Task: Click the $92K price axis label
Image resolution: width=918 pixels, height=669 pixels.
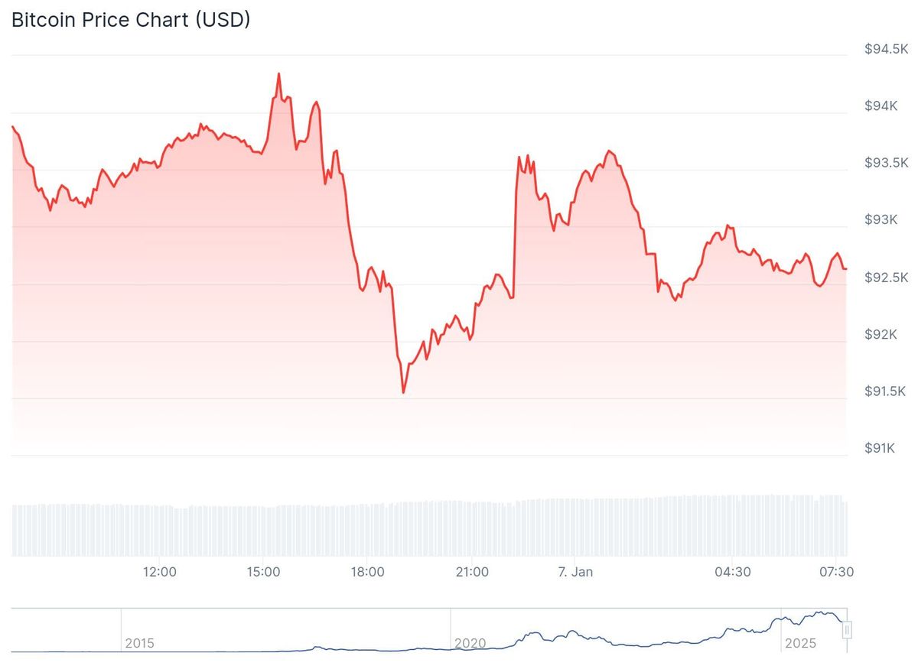Action: pyautogui.click(x=881, y=334)
